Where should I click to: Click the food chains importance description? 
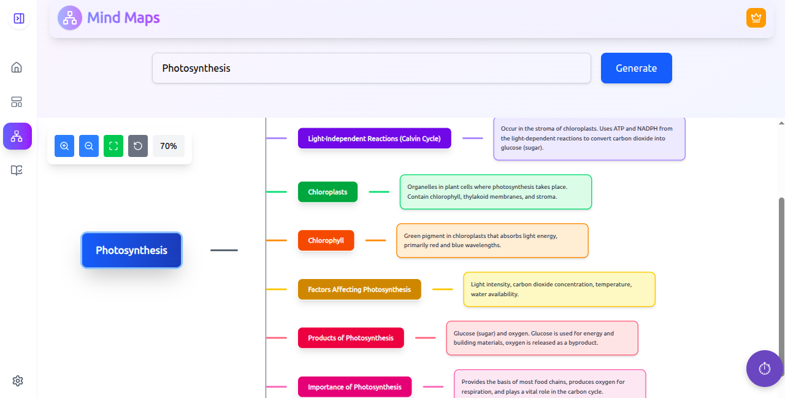(550, 385)
